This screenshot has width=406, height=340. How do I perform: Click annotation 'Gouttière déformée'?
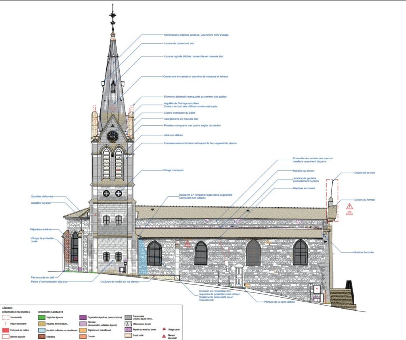click(42, 197)
